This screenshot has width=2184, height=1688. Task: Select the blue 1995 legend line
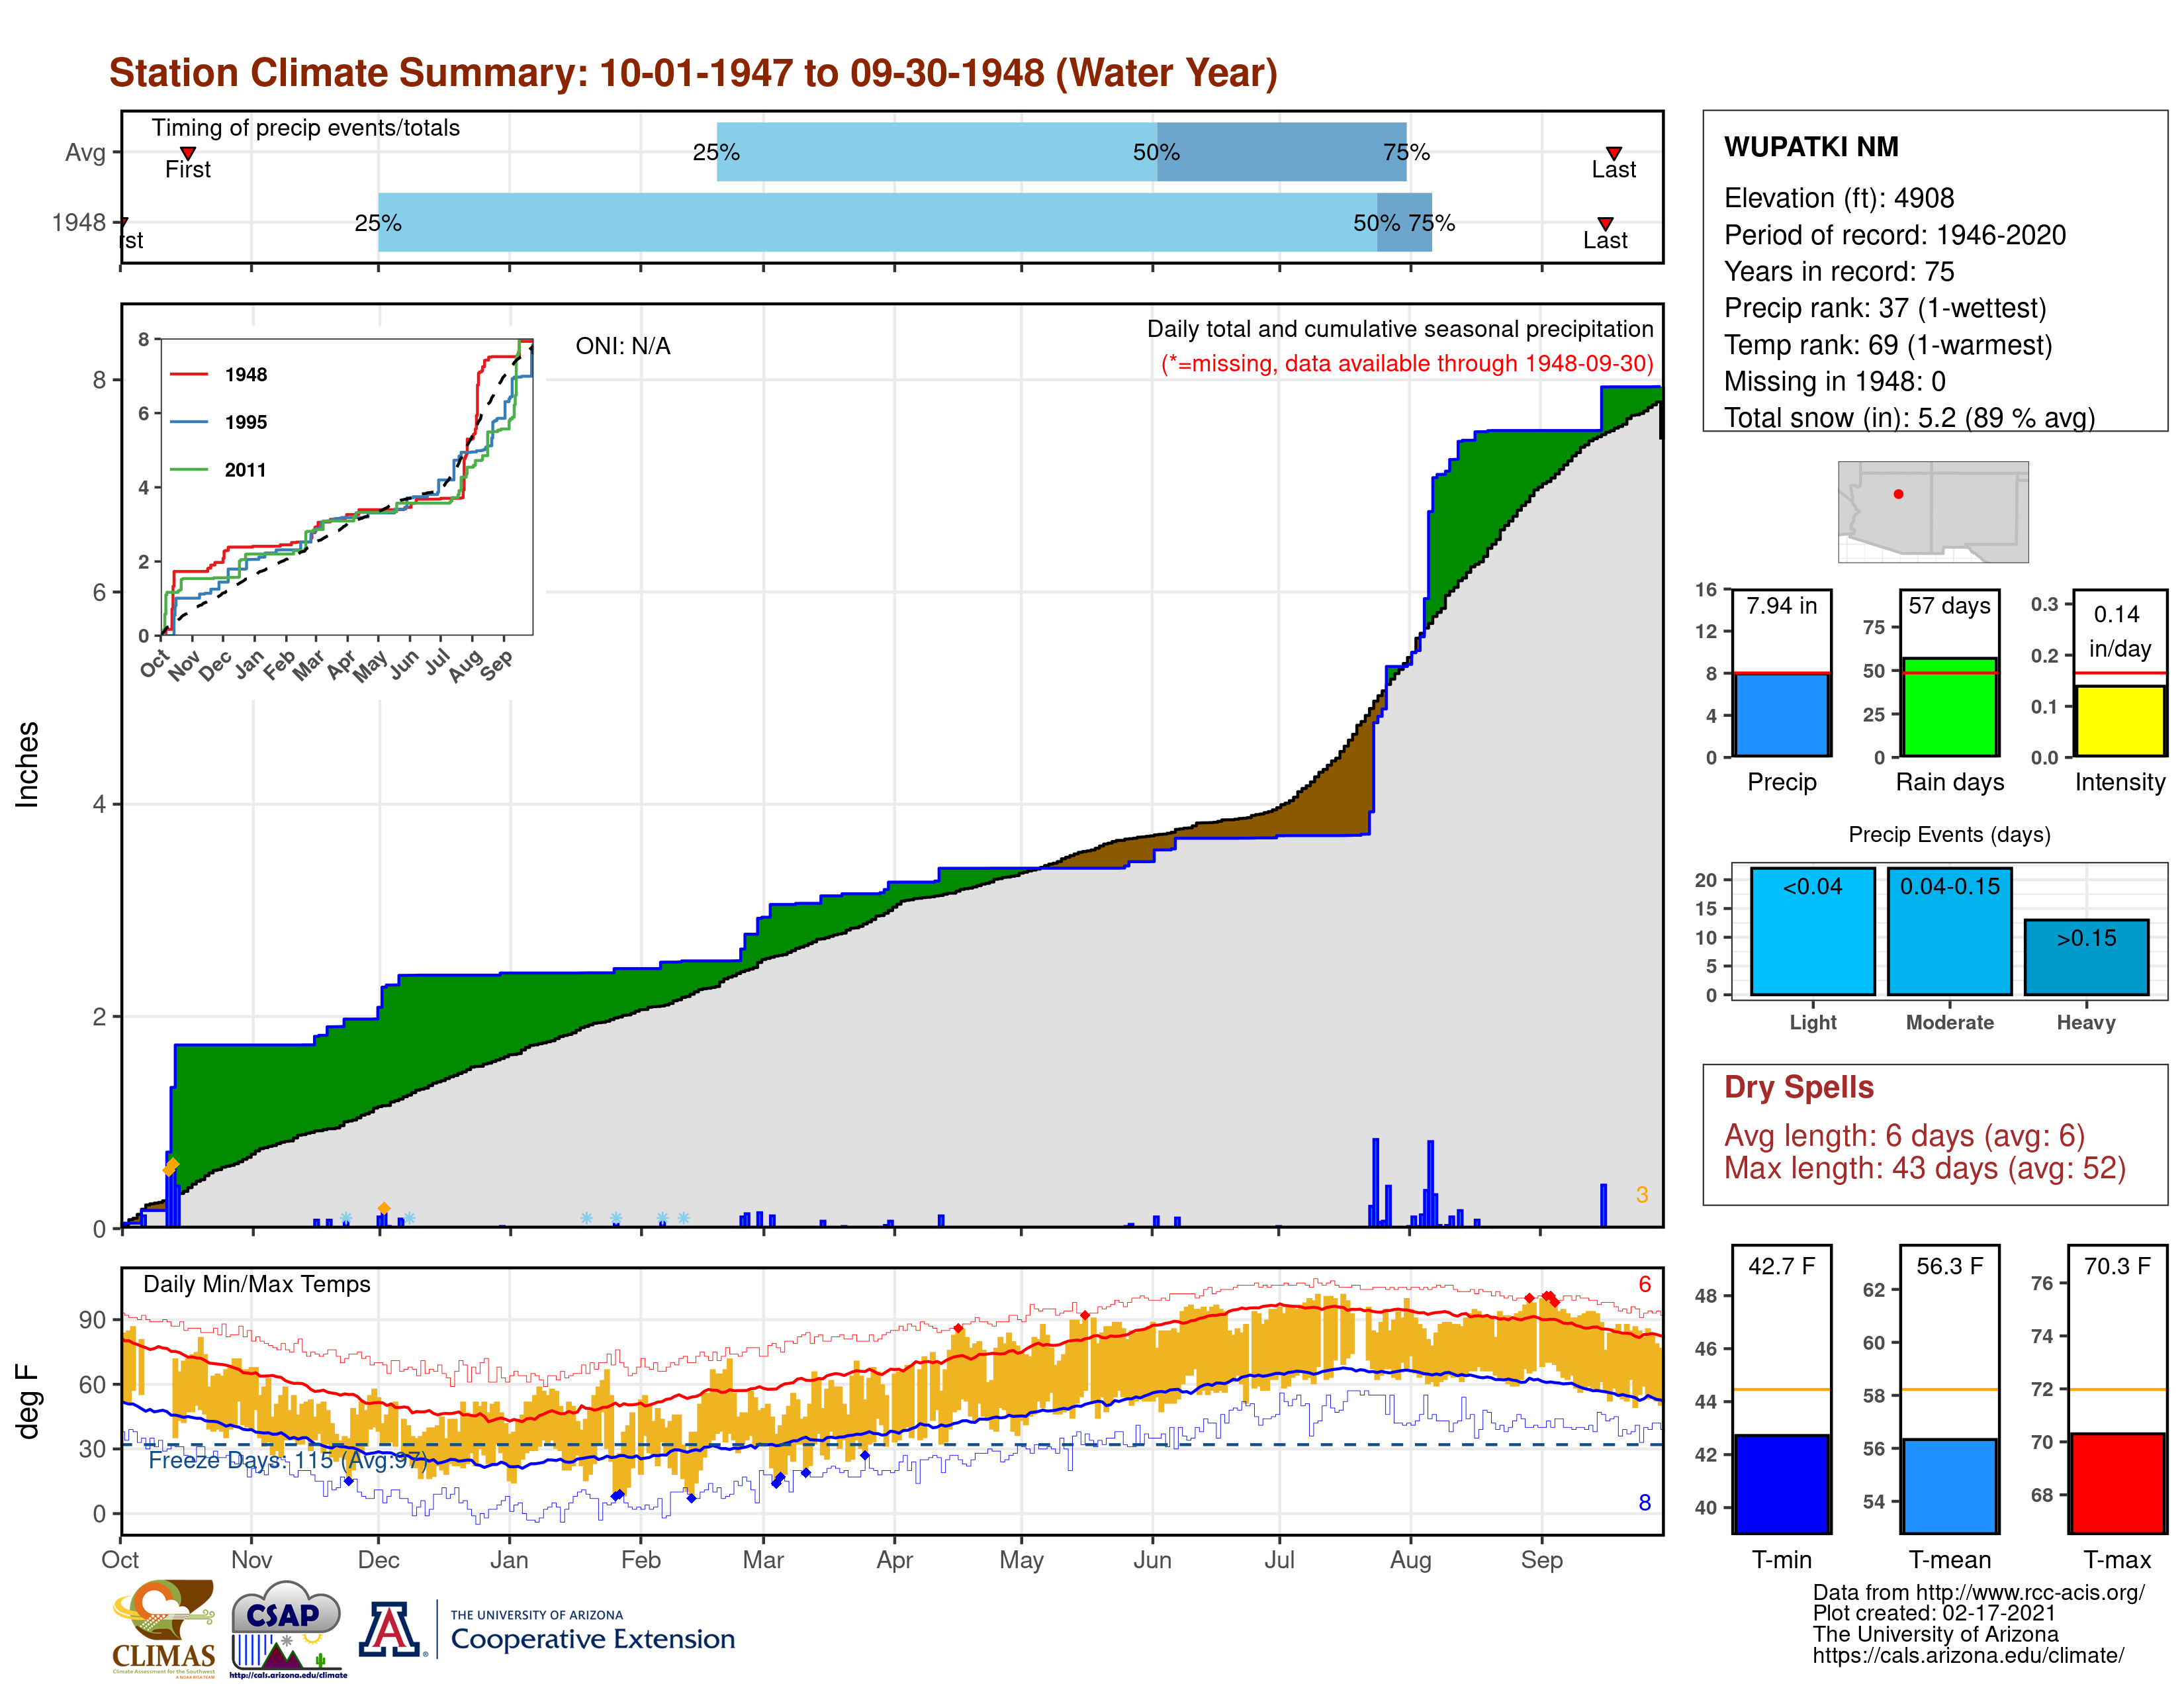tap(189, 422)
